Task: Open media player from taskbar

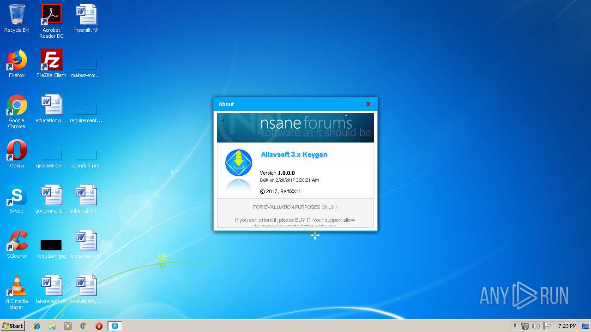Action: [68, 326]
